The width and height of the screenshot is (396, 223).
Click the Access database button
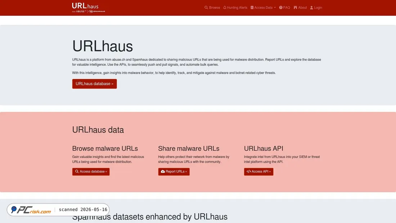coord(91,172)
